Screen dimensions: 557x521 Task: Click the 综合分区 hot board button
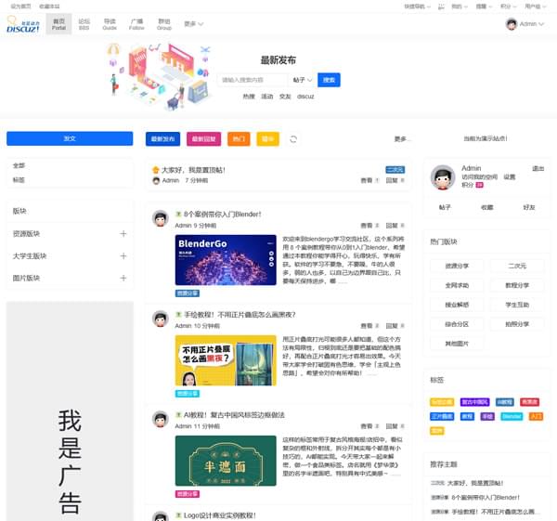coord(457,324)
